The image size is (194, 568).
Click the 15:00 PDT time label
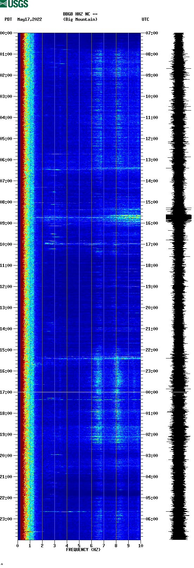tap(6, 350)
